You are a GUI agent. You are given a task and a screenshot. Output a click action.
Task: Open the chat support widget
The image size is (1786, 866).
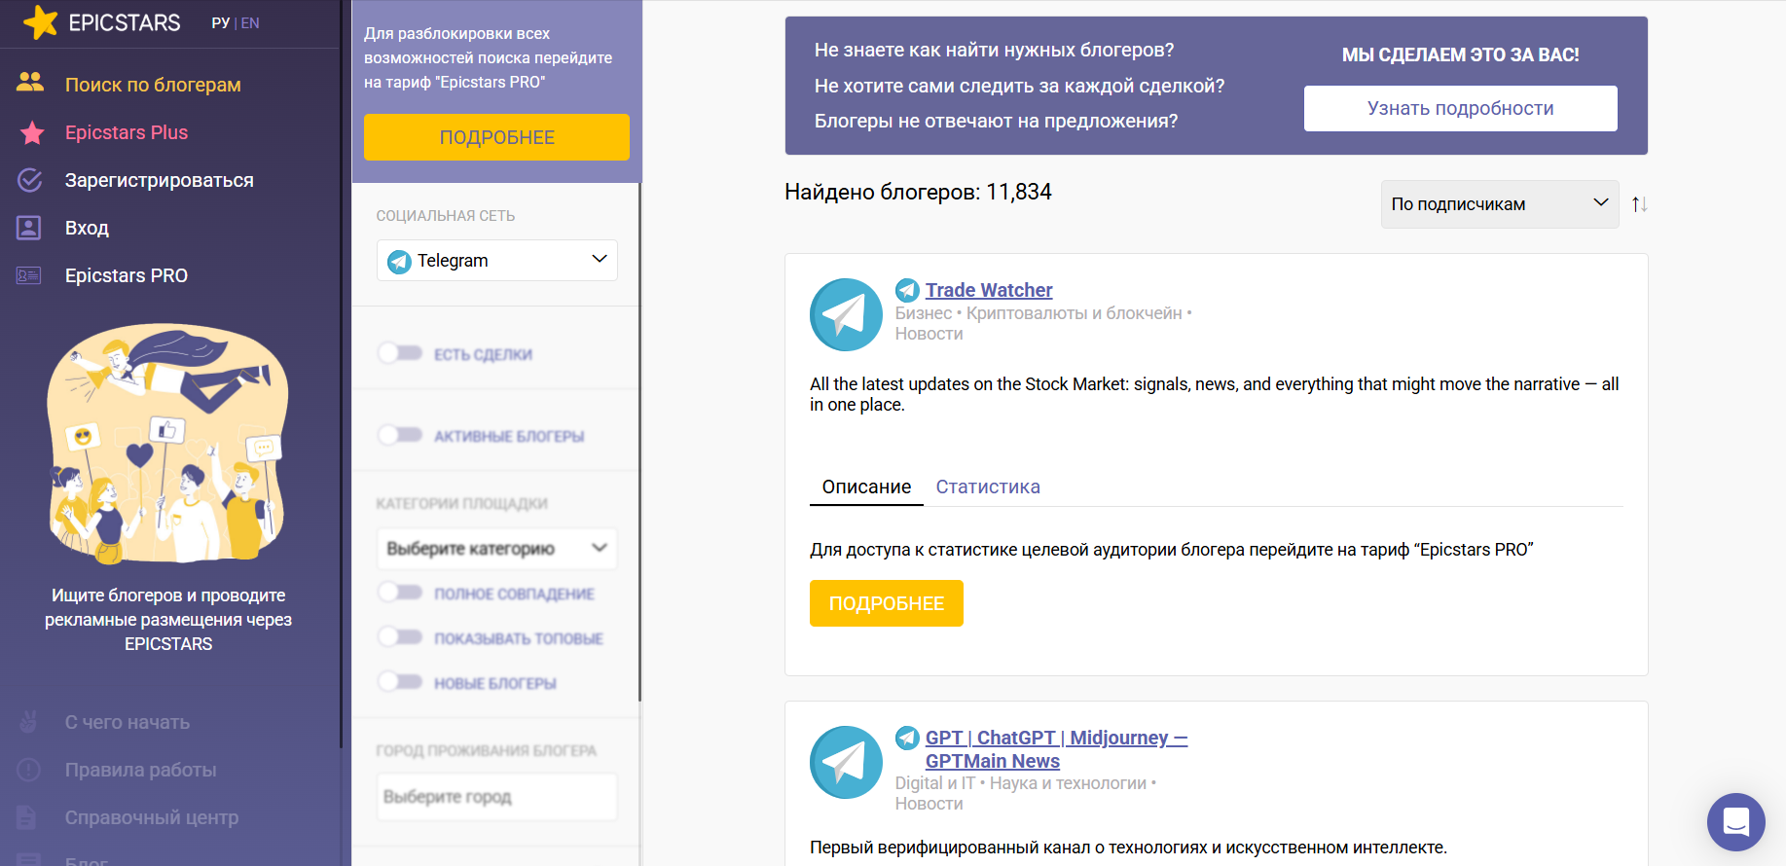point(1735,821)
